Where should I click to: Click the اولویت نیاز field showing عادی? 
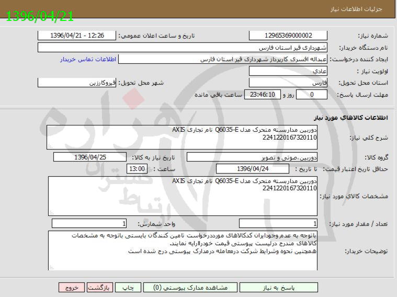(288, 71)
